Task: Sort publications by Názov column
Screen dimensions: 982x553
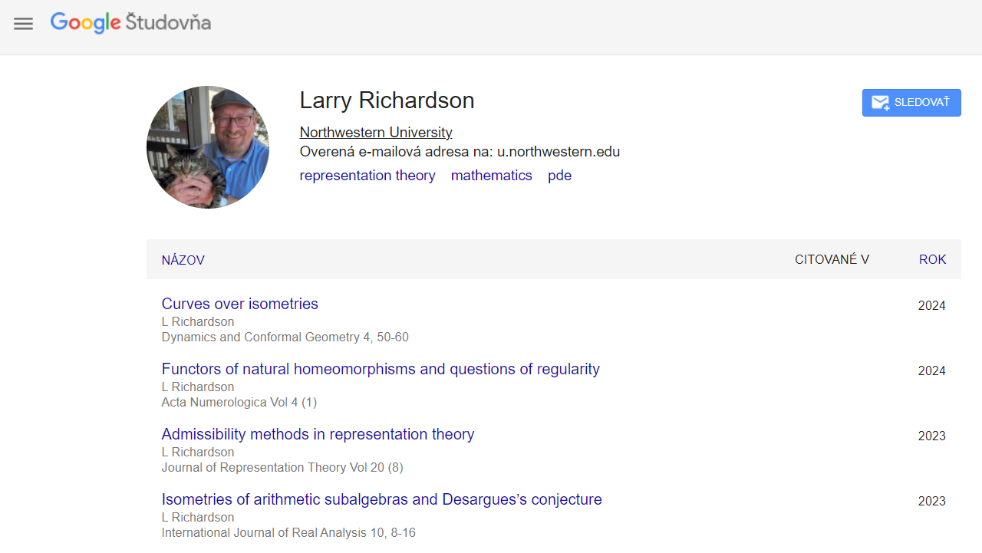Action: tap(183, 260)
